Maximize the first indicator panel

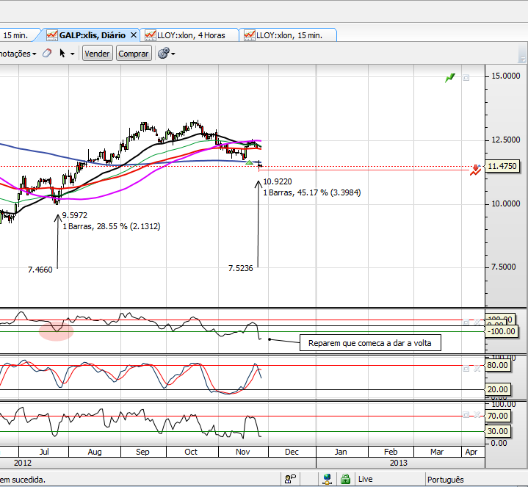tap(466, 322)
